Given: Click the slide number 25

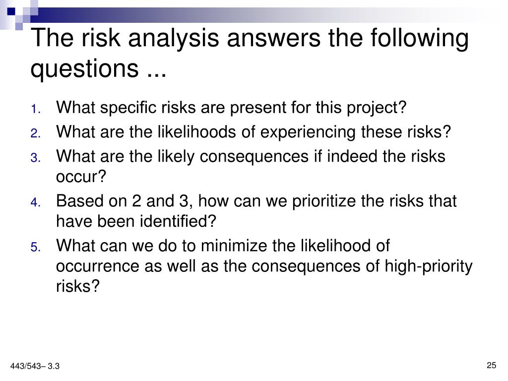Looking at the screenshot, I should coord(491,366).
